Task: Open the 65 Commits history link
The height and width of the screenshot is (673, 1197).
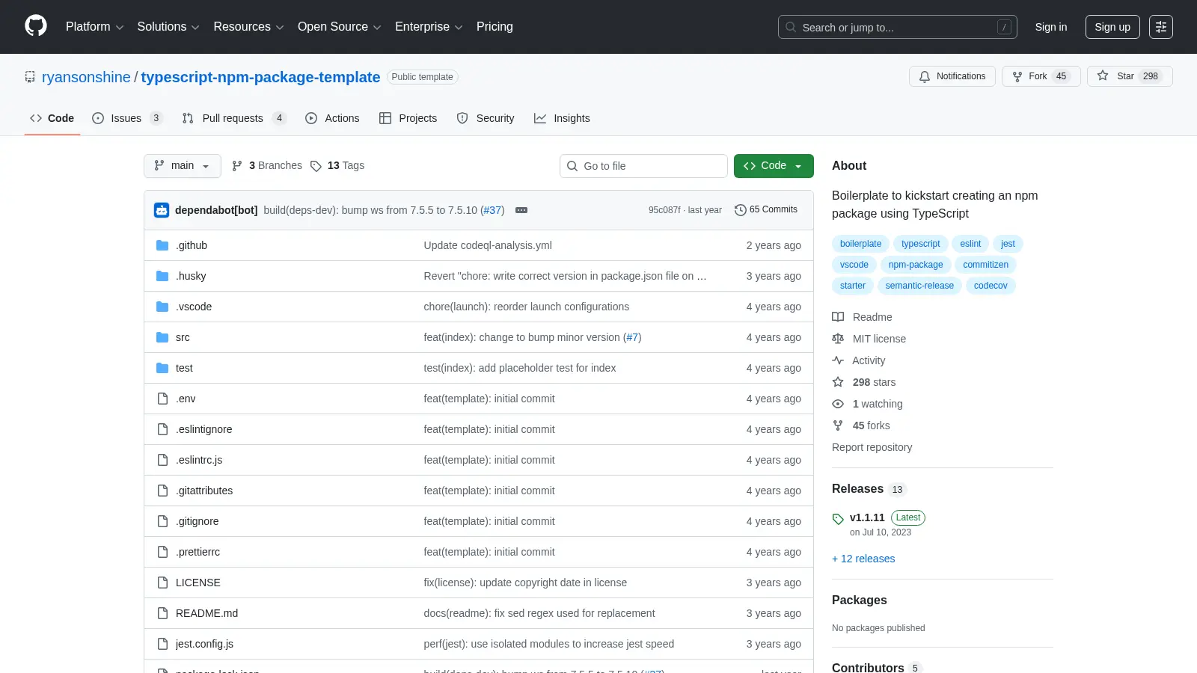Action: (766, 209)
